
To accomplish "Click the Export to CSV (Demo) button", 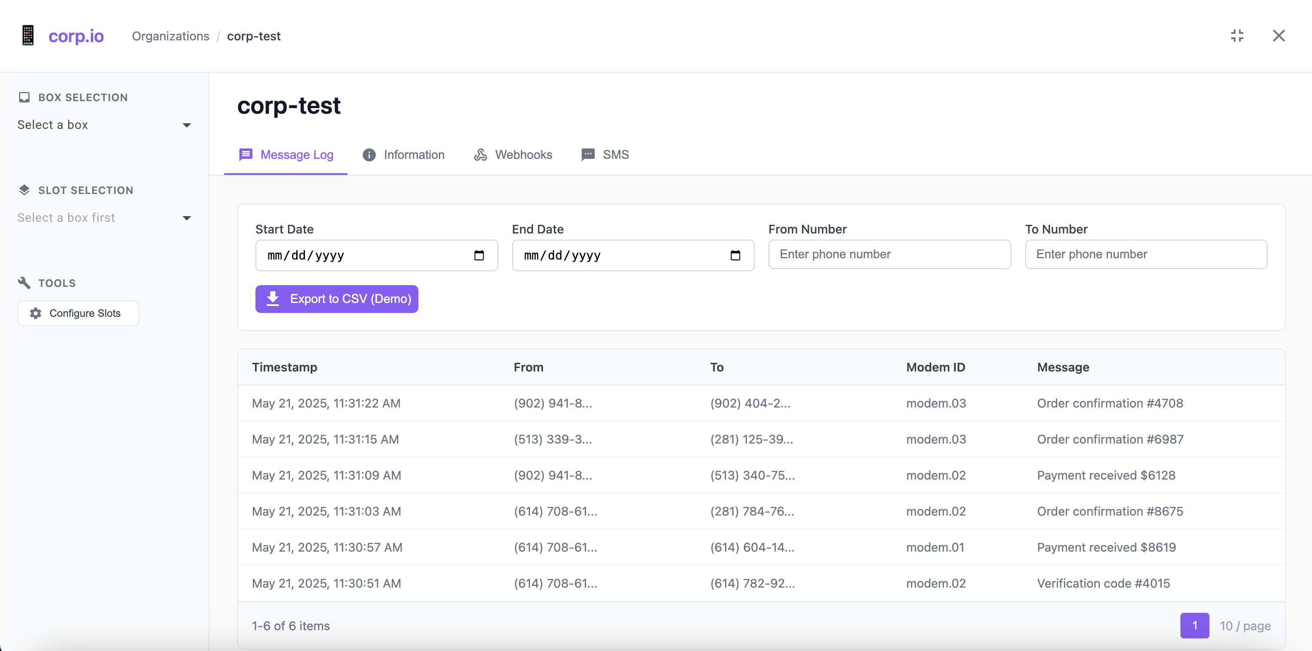I will tap(337, 299).
